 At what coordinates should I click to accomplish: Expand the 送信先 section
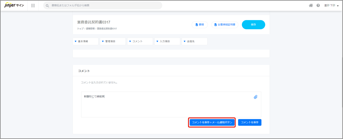tap(194, 41)
